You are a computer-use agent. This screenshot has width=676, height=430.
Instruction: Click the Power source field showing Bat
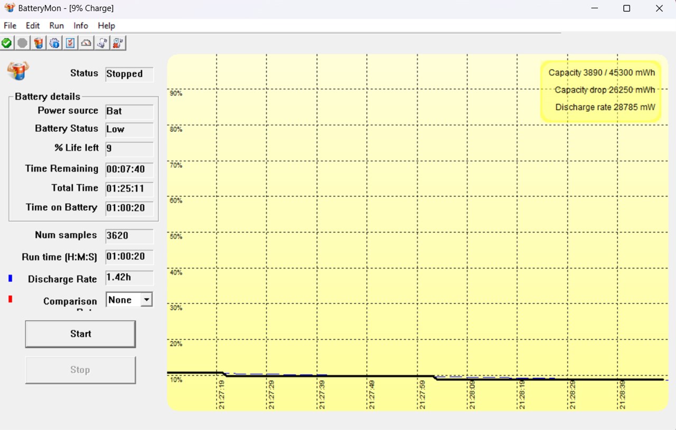coord(129,111)
